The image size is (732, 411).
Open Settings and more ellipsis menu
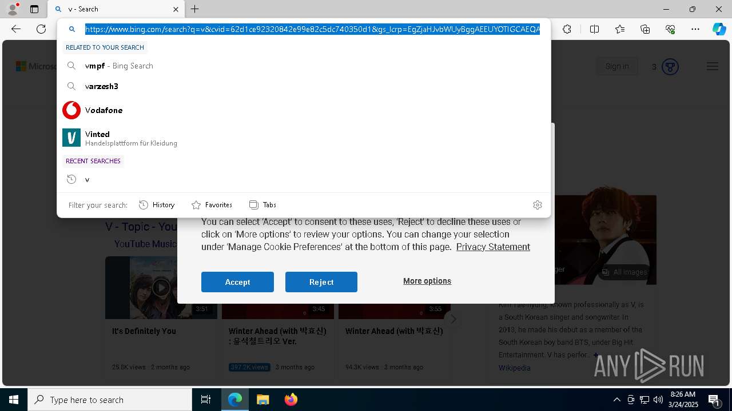695,29
